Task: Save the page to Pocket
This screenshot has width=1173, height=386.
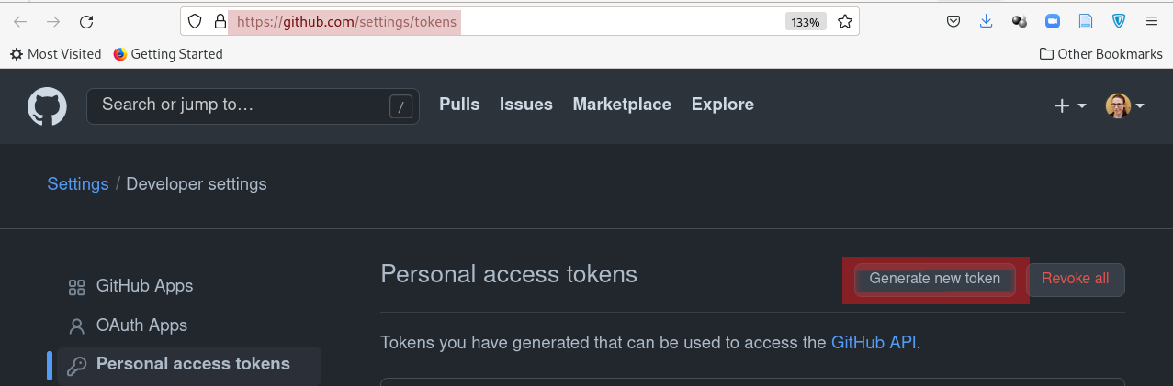Action: pyautogui.click(x=953, y=21)
